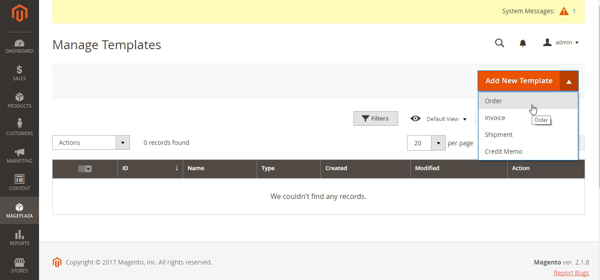Click the Magento logo icon
Image resolution: width=600 pixels, height=280 pixels.
[x=20, y=13]
